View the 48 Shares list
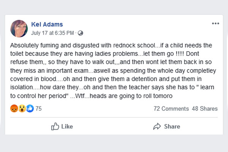 pos(205,109)
